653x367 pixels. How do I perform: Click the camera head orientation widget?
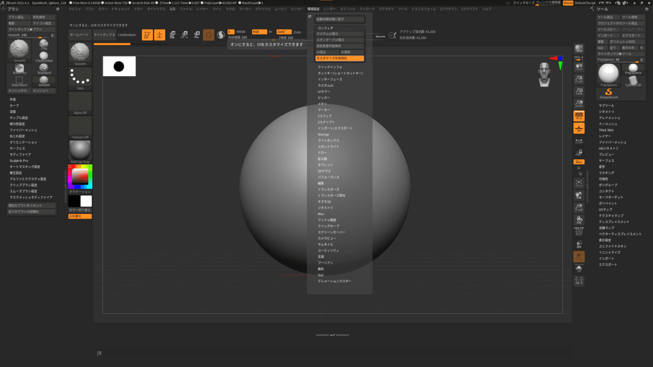[544, 74]
